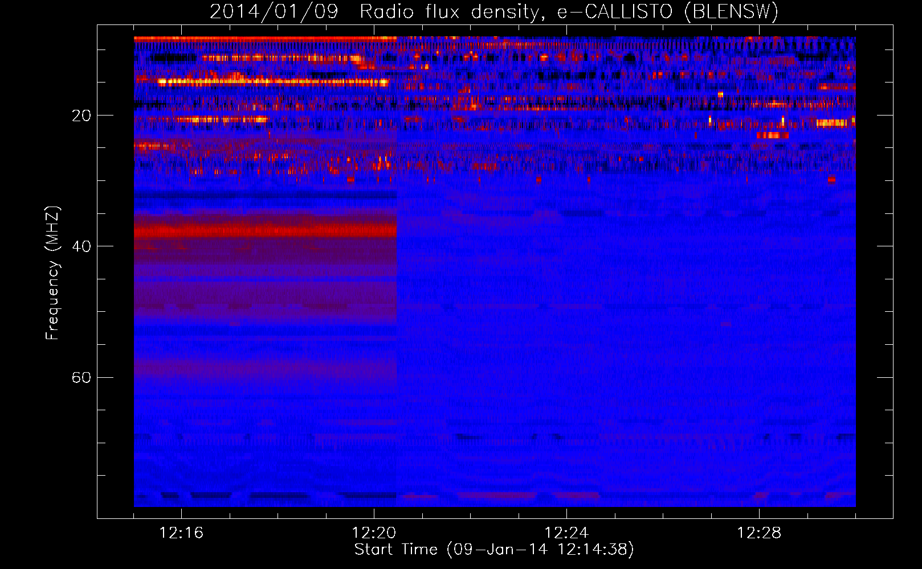Click the 12:16 time tick label
922x569 pixels.
click(181, 533)
